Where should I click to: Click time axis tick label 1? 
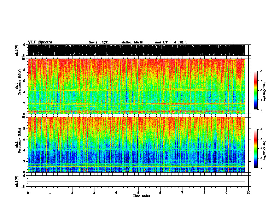50,193
